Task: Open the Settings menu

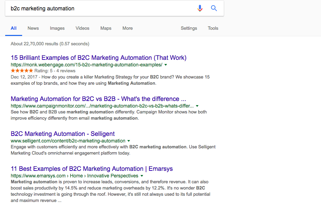Action: coord(189,28)
